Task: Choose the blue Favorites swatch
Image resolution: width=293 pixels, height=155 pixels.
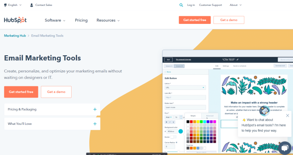Action: pyautogui.click(x=198, y=148)
